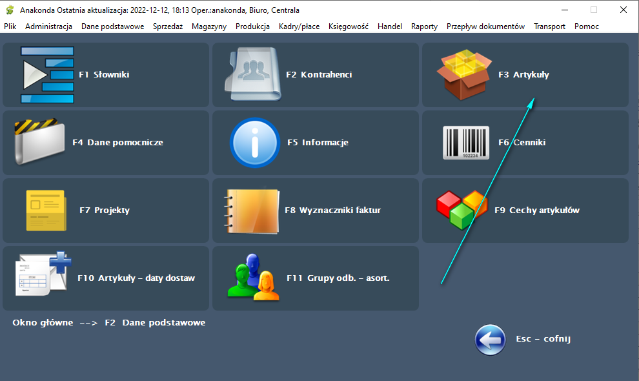The height and width of the screenshot is (381, 639).
Task: Open the Dane podstawowe menu
Action: (112, 26)
